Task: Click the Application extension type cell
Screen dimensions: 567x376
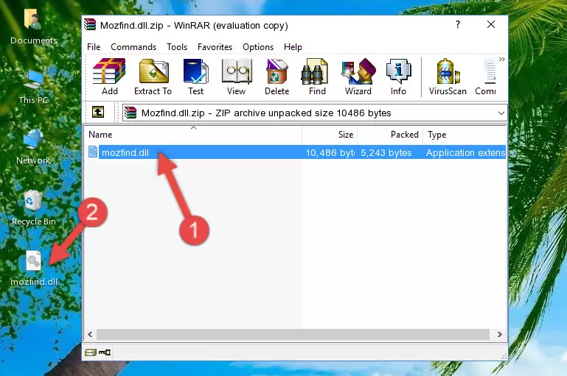Action: pos(465,153)
